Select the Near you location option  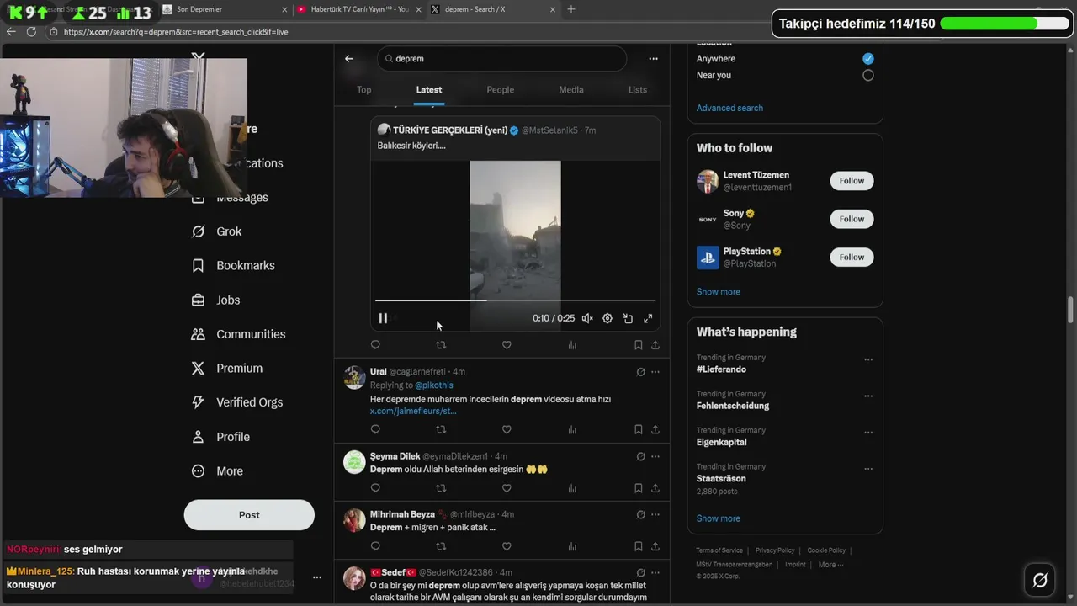tap(868, 75)
